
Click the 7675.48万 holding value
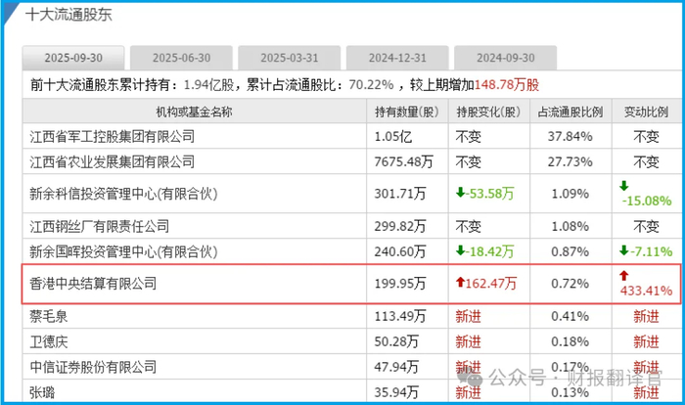(x=403, y=162)
